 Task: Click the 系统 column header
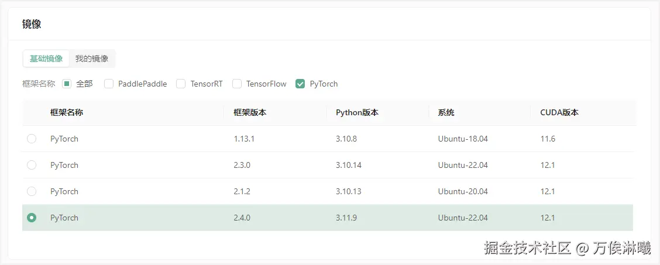point(446,113)
